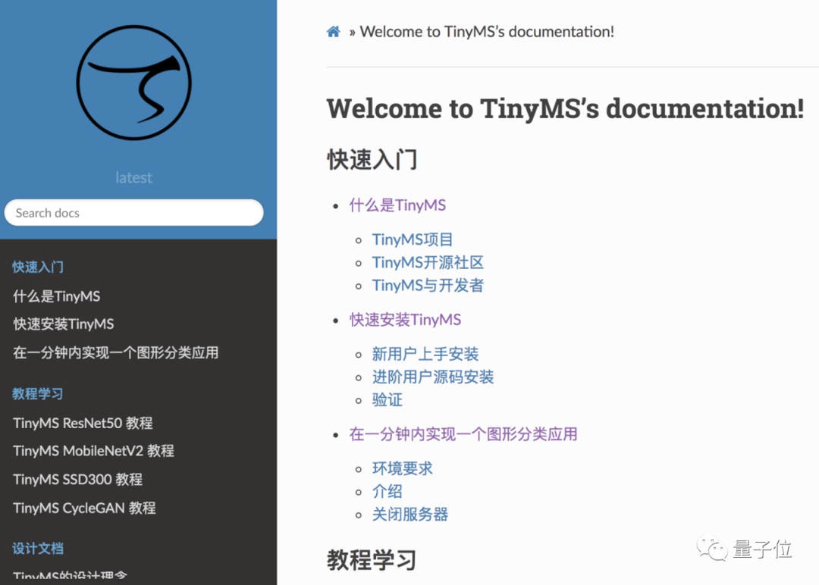
Task: Open the 进阶用户源码安装 link
Action: [x=433, y=377]
